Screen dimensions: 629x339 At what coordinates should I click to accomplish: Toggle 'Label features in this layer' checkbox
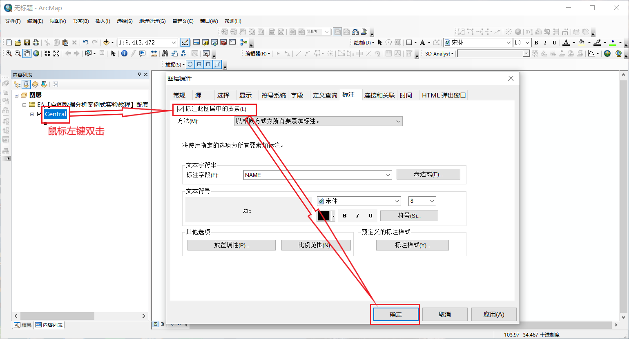pyautogui.click(x=181, y=109)
